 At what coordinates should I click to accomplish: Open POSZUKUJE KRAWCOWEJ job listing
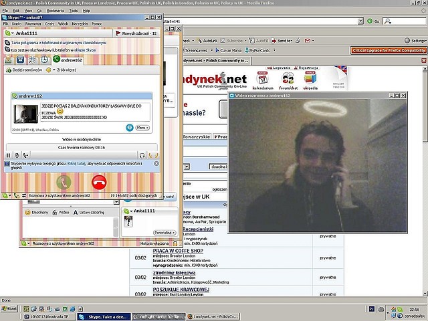tap(181, 290)
